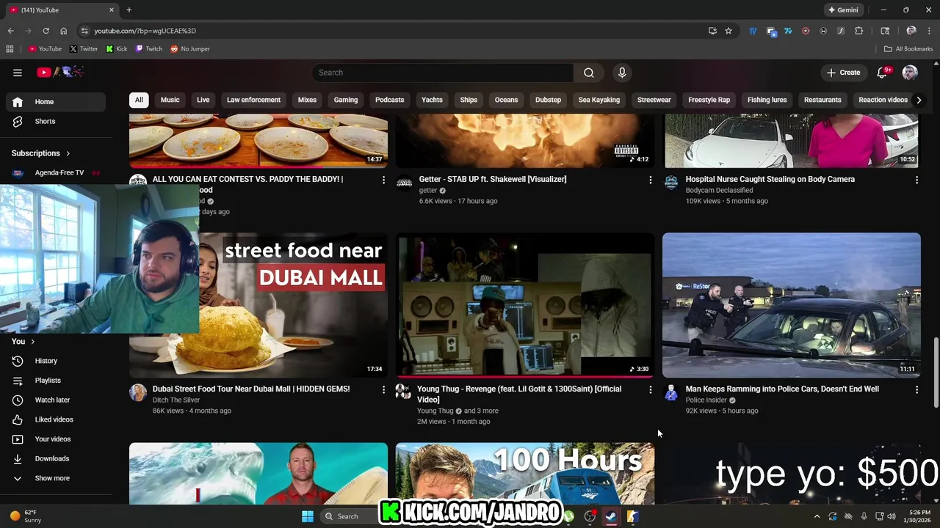Open Downloads in the sidebar
The image size is (940, 528).
pos(56,458)
